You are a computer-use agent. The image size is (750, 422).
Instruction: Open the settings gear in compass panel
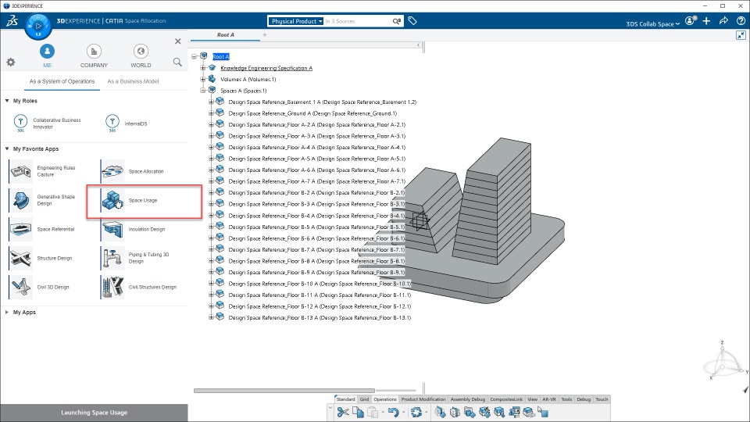pos(10,62)
